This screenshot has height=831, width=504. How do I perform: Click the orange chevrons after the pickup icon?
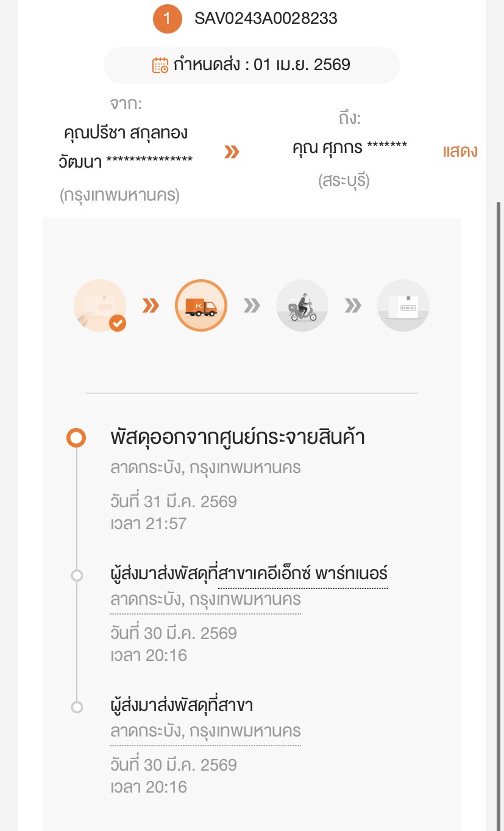151,305
